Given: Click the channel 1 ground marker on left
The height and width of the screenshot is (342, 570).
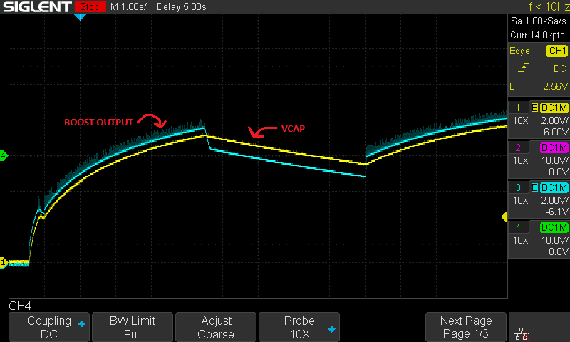Looking at the screenshot, I should click(x=4, y=263).
